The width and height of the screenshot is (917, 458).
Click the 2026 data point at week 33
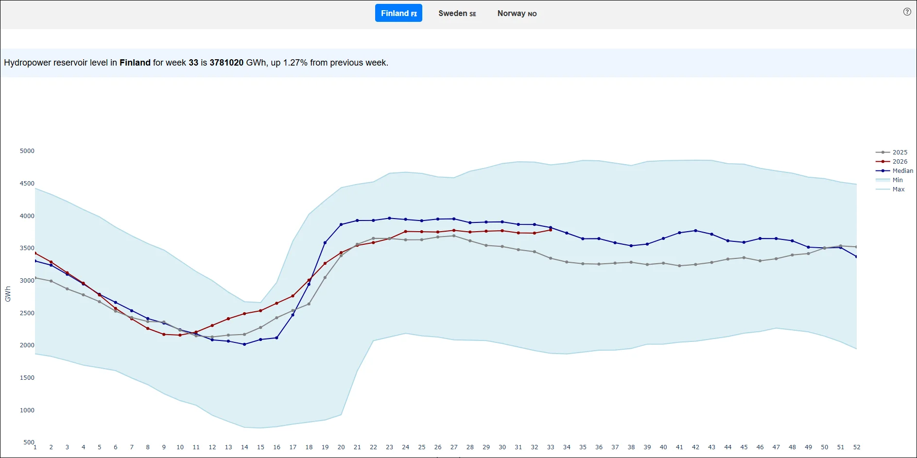(551, 230)
